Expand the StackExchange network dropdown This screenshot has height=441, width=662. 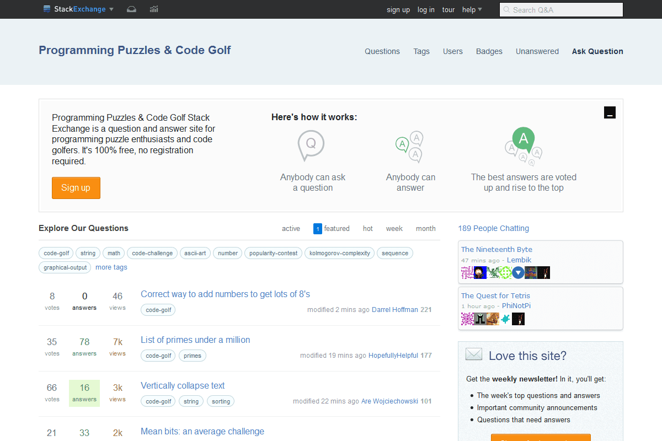pyautogui.click(x=111, y=9)
